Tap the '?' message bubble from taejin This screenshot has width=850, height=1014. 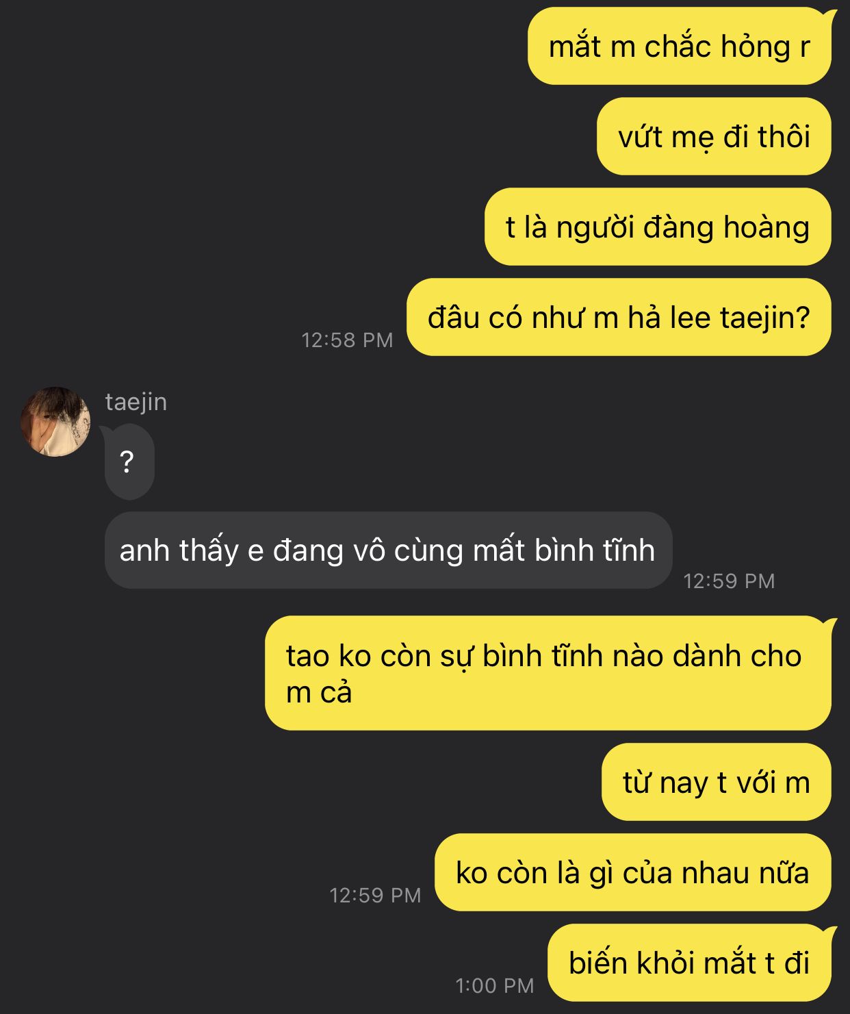(x=128, y=462)
